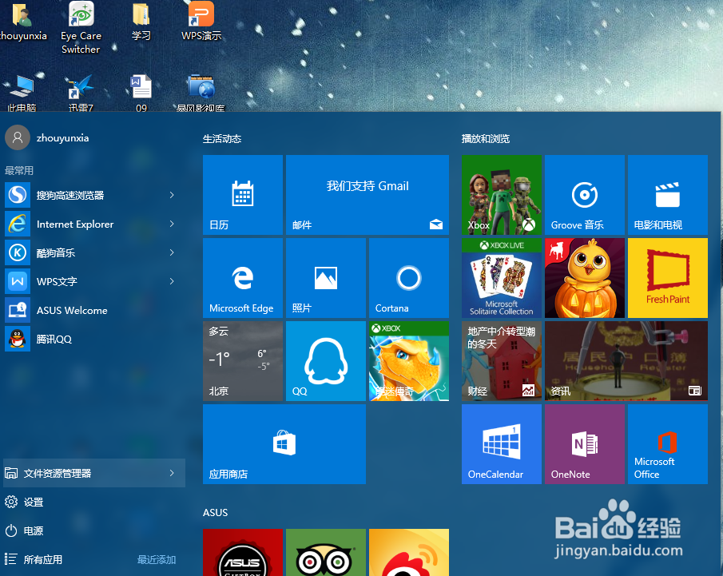The image size is (723, 576).
Task: Open ASUS Welcome from the list
Action: click(94, 310)
